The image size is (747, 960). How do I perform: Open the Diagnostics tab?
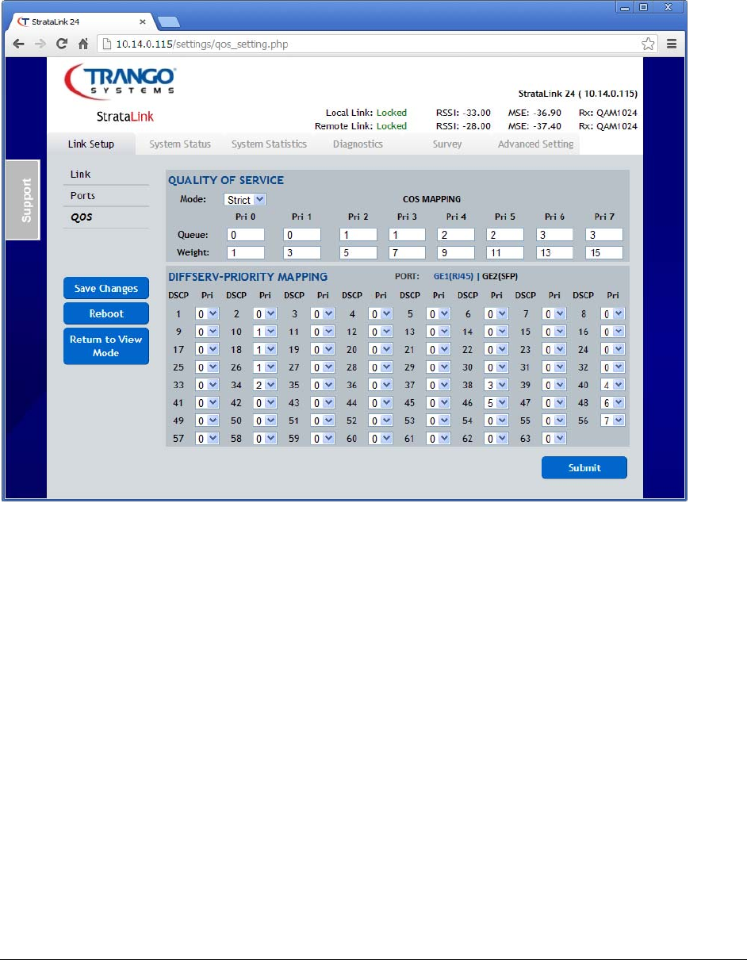pos(358,144)
